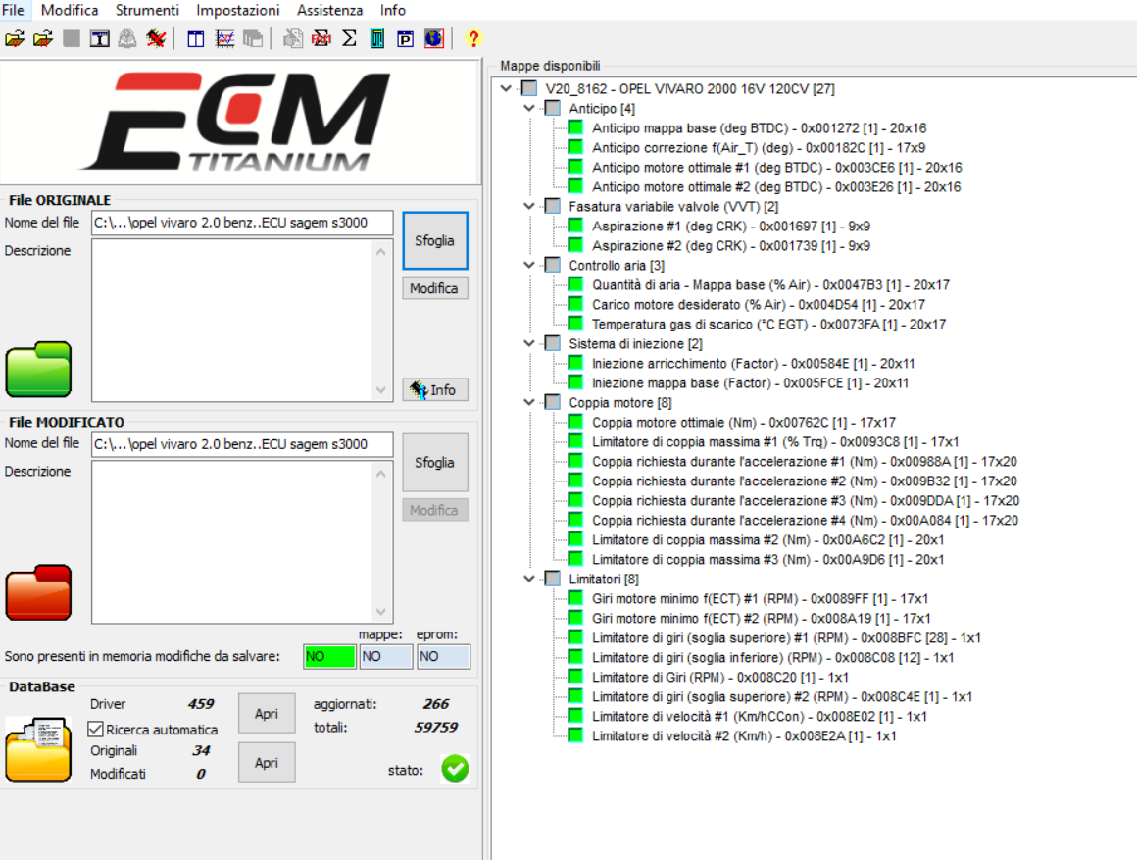The width and height of the screenshot is (1137, 860).
Task: Open the Impostazioni menu
Action: click(x=238, y=10)
